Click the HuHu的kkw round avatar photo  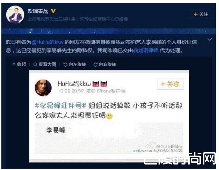pos(43,88)
